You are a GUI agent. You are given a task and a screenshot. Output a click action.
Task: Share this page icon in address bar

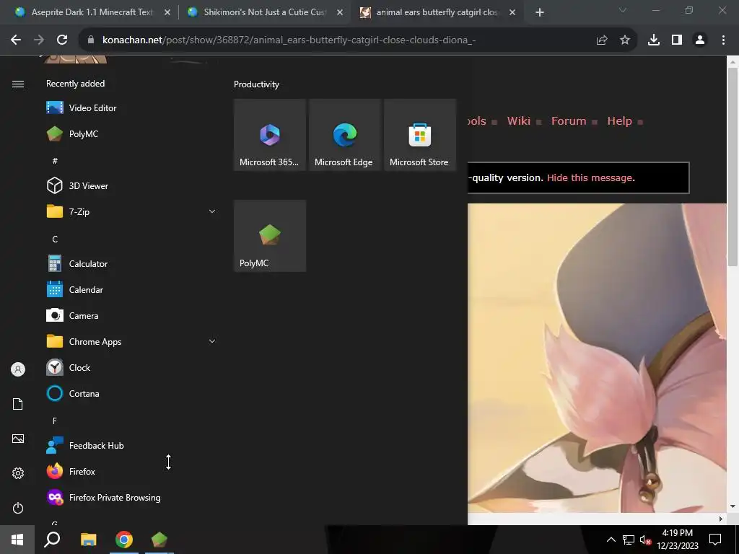click(602, 40)
